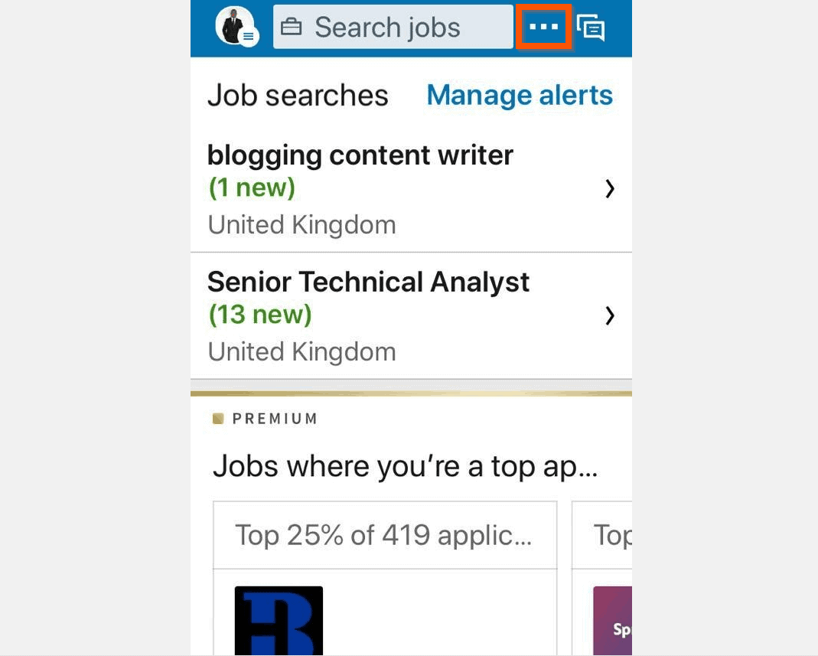
Task: View jobs where you're a top applicant
Action: point(406,466)
